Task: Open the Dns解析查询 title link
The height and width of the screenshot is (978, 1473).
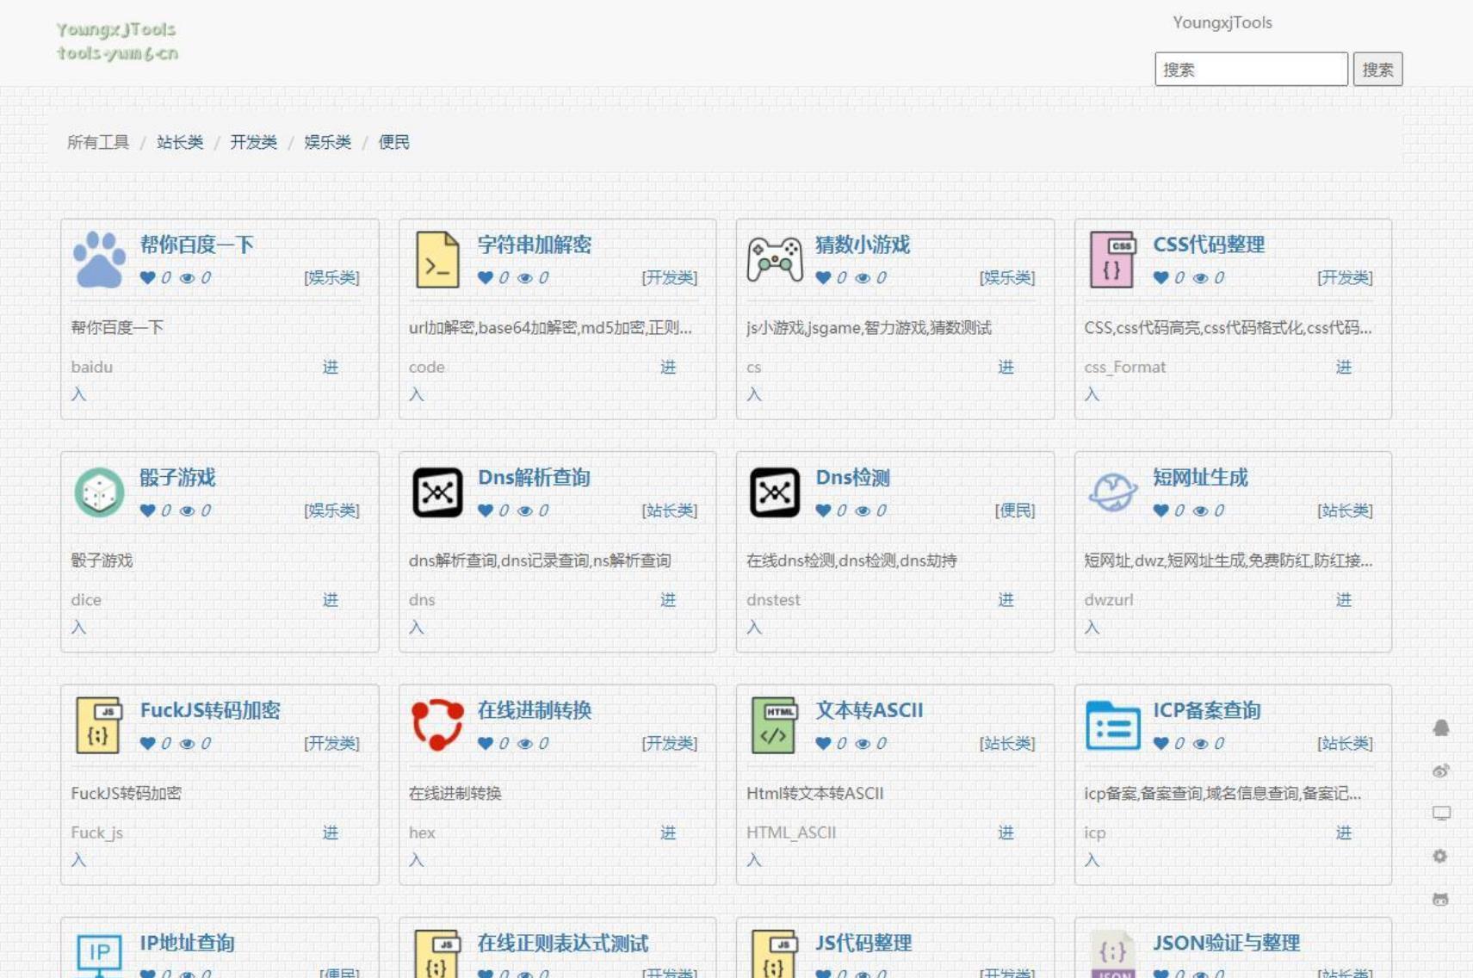Action: [534, 478]
